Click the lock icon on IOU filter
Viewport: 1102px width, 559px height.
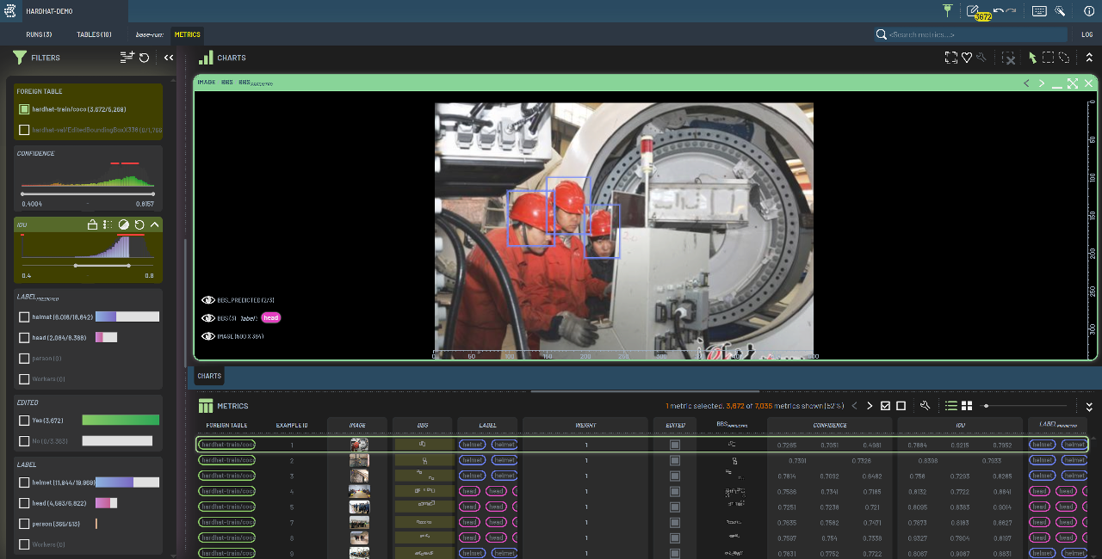point(91,224)
